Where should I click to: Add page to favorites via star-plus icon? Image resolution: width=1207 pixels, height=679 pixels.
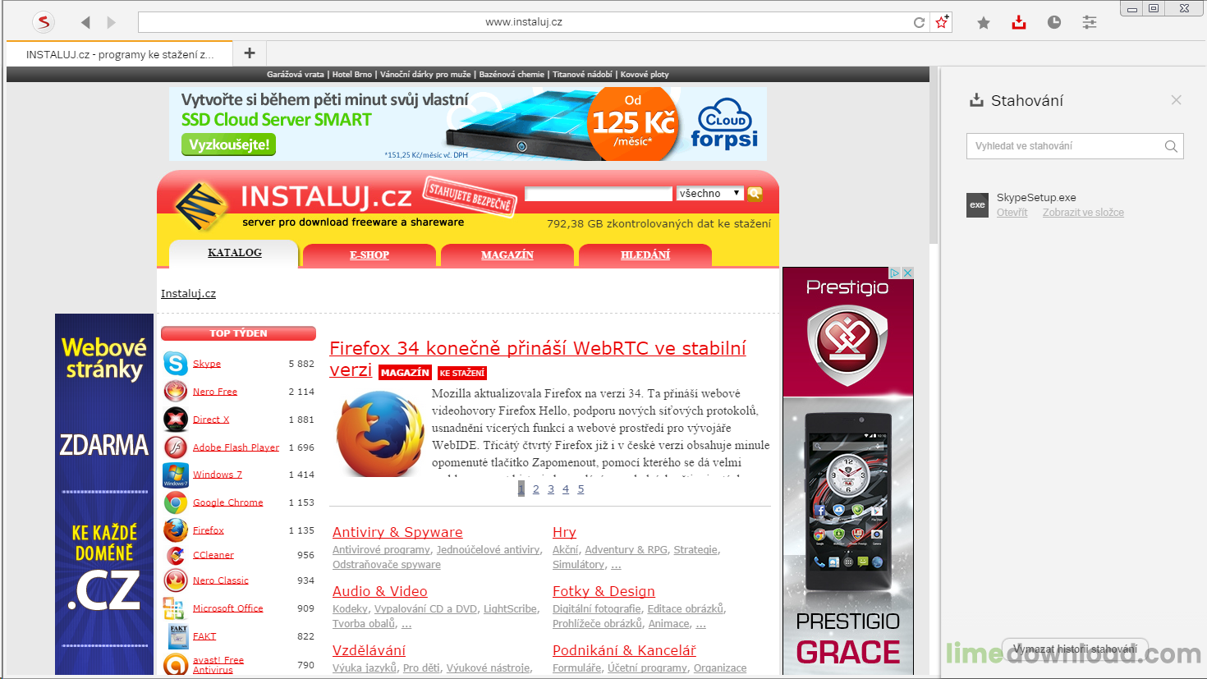pos(942,22)
